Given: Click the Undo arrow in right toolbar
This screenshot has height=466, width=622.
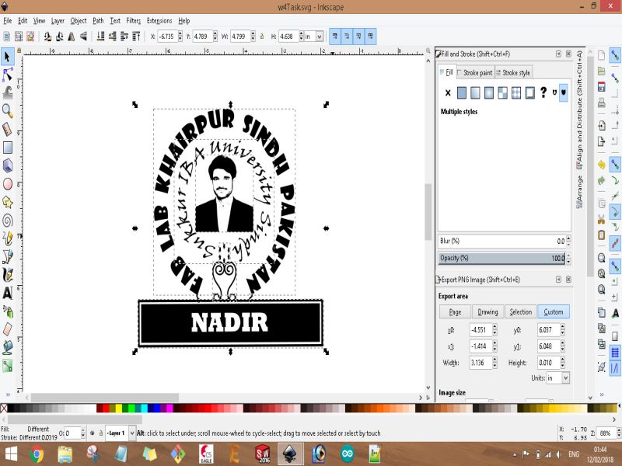Looking at the screenshot, I should (601, 164).
